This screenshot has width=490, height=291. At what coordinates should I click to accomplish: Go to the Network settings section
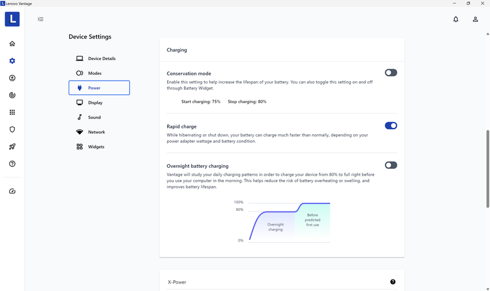tap(96, 132)
